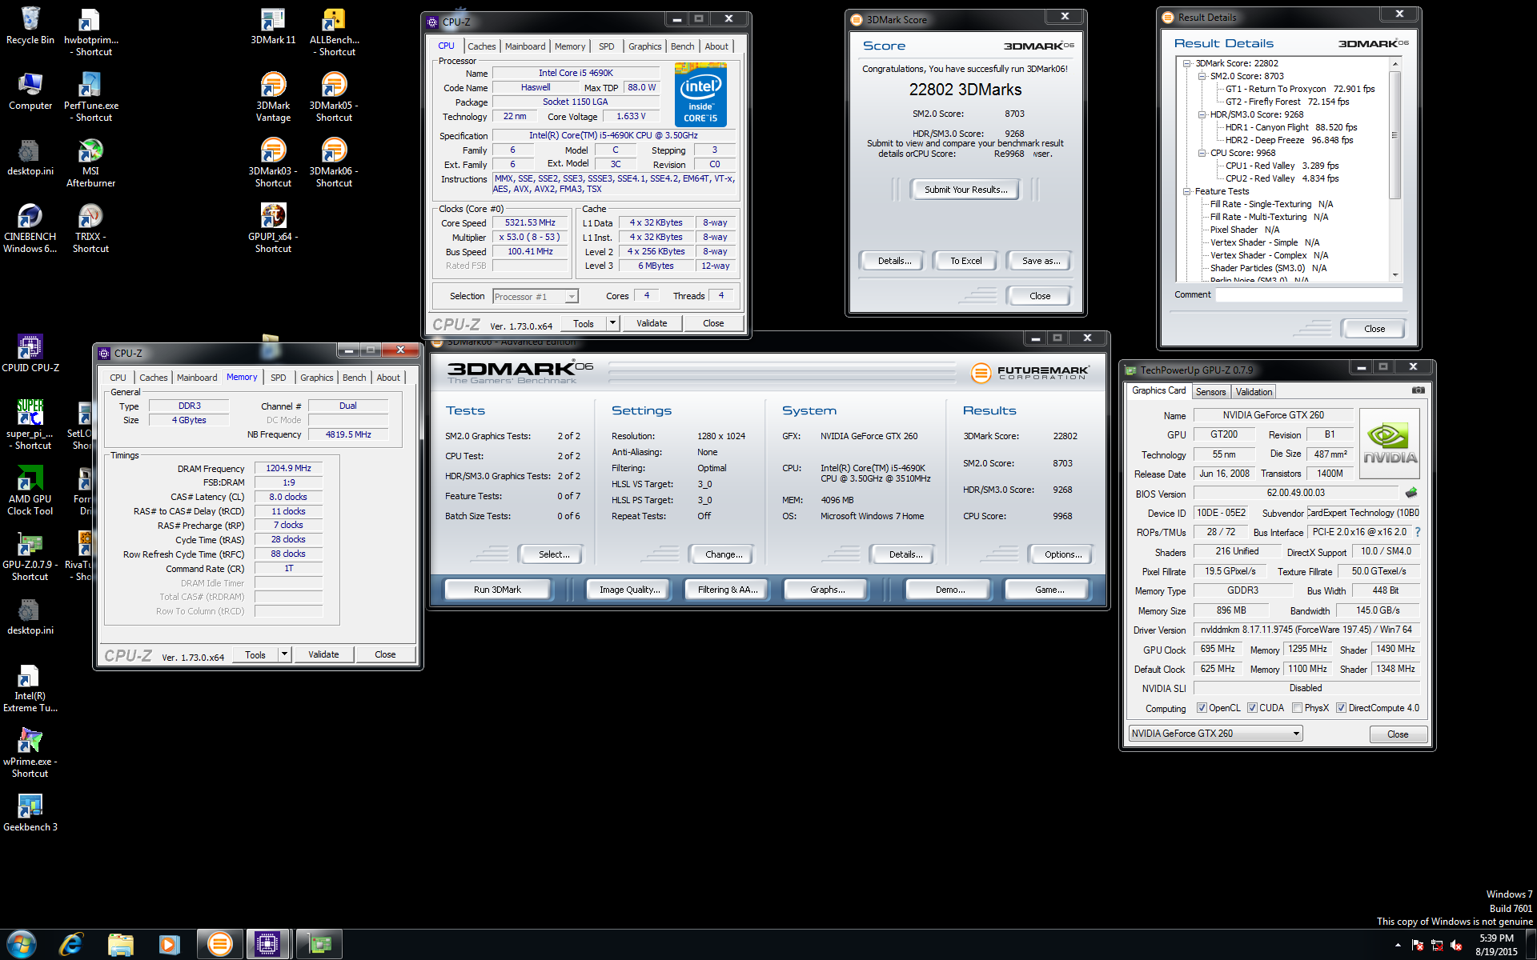Open AMD GPU Clock Tool icon
1537x960 pixels.
(x=30, y=491)
